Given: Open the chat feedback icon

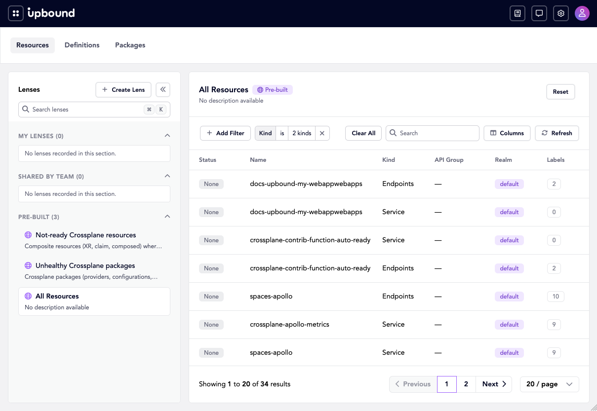Looking at the screenshot, I should (x=539, y=13).
